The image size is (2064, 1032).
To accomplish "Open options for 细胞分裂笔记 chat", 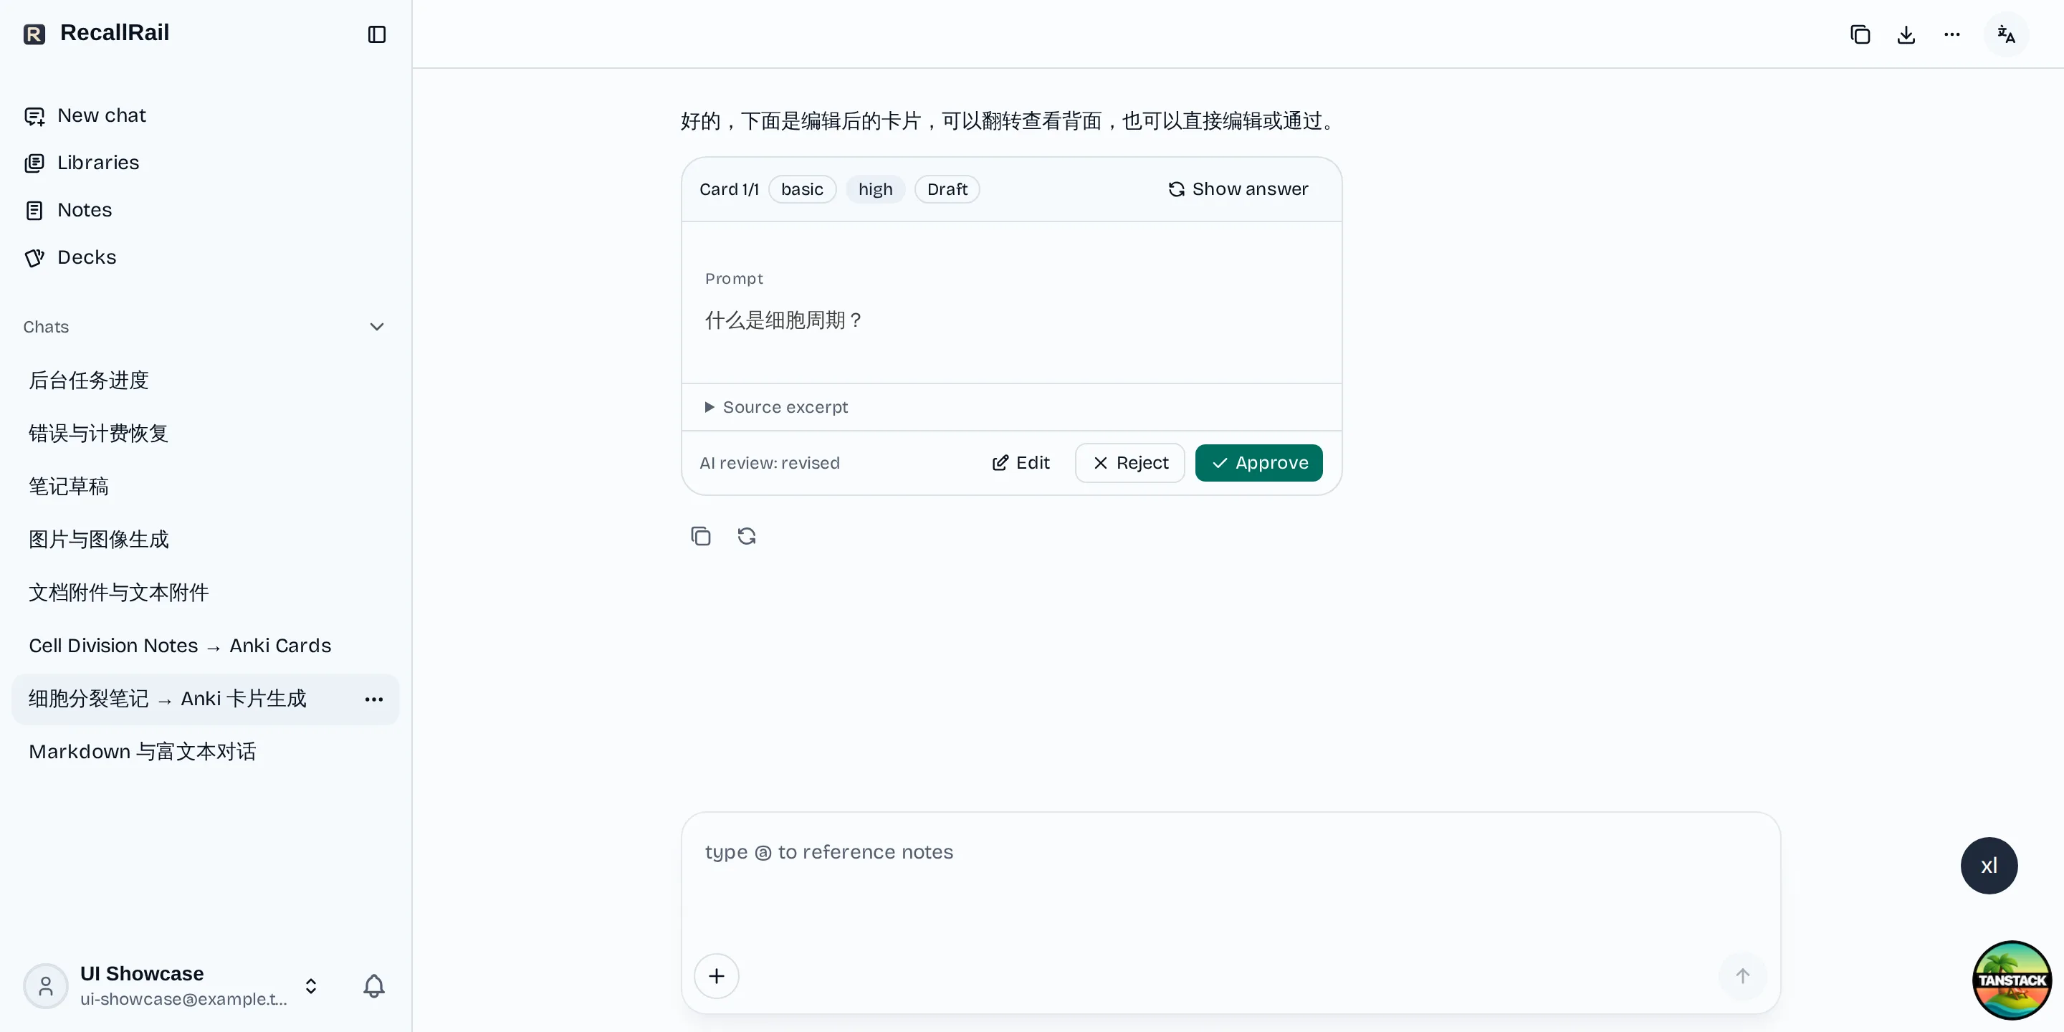I will coord(373,699).
